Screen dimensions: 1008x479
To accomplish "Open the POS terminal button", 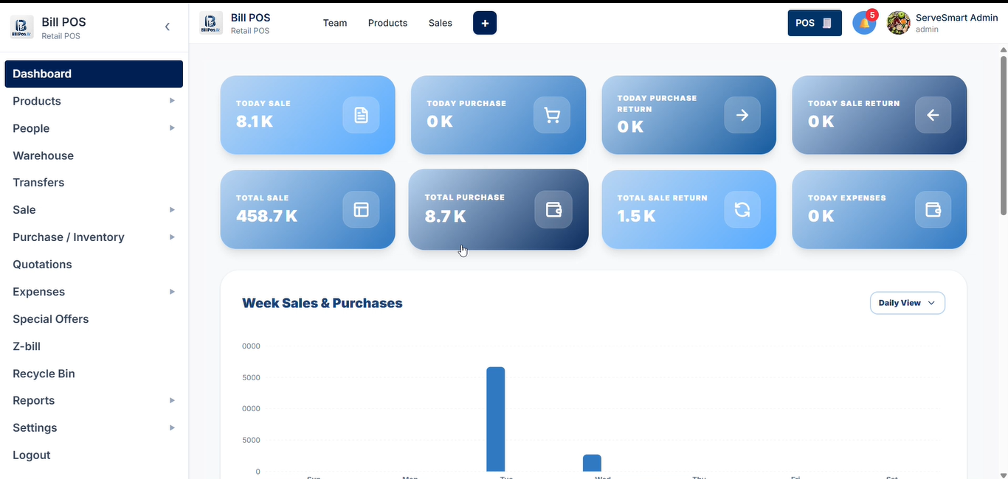I will [815, 23].
